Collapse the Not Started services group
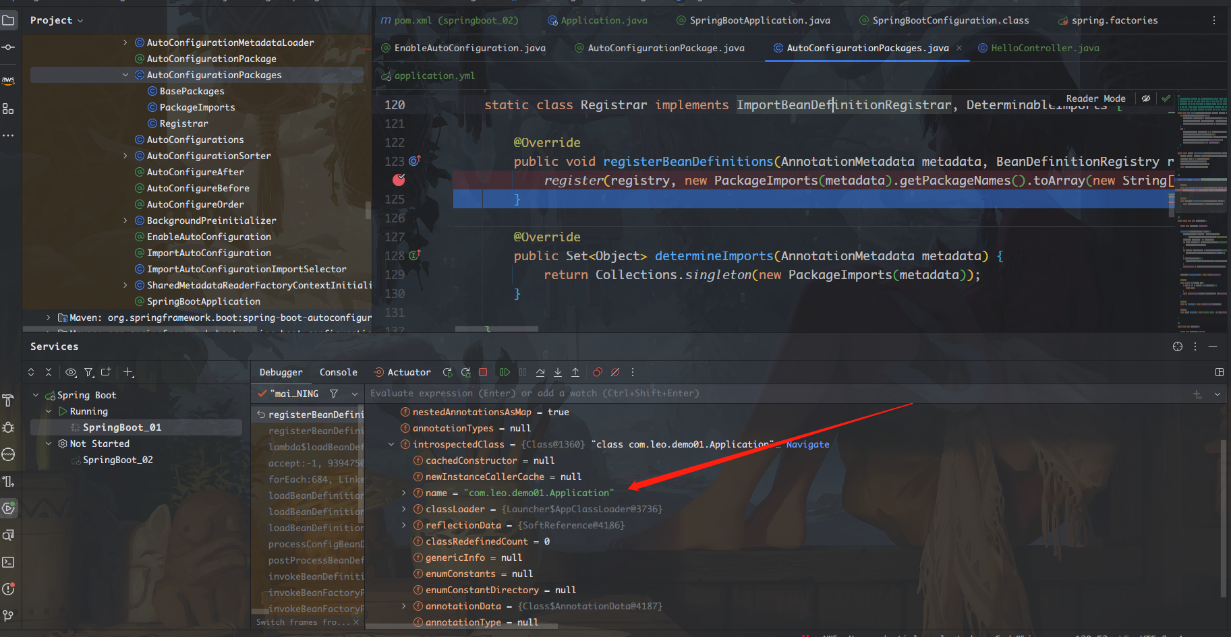Image resolution: width=1231 pixels, height=637 pixels. (x=49, y=444)
